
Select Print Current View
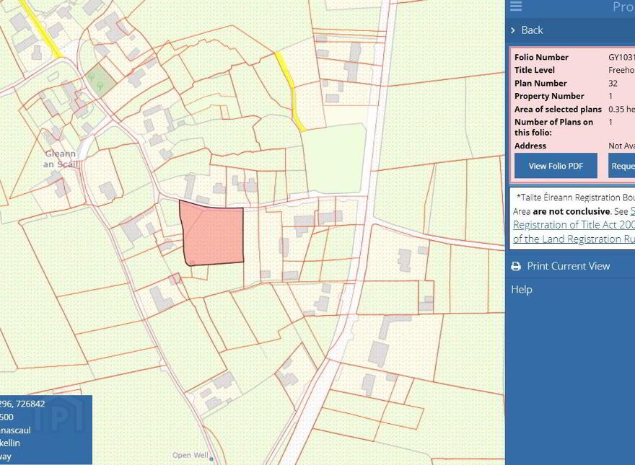click(x=568, y=266)
